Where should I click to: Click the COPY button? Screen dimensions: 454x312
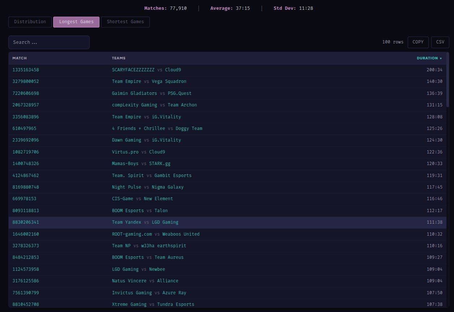pos(418,42)
